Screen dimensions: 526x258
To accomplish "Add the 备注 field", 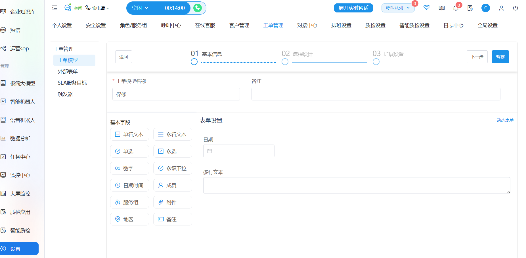I will coord(173,219).
